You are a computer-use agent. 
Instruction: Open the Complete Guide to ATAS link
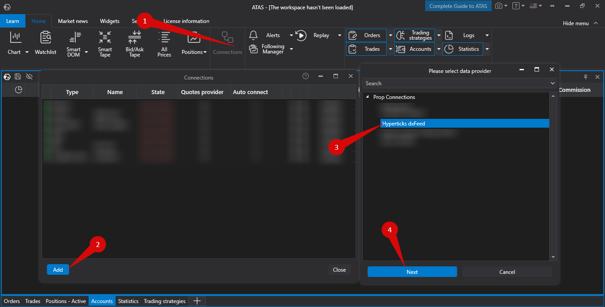(x=458, y=6)
